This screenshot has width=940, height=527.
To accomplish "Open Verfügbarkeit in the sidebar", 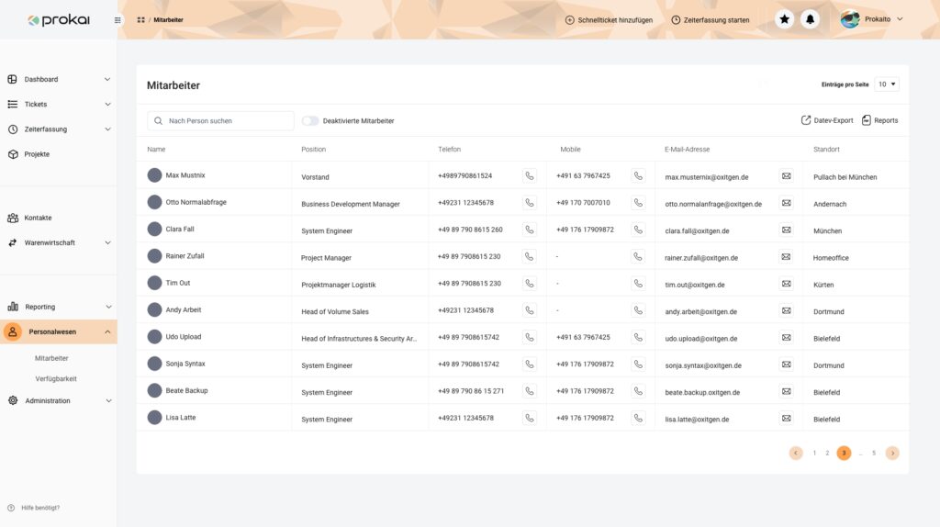I will coord(56,378).
